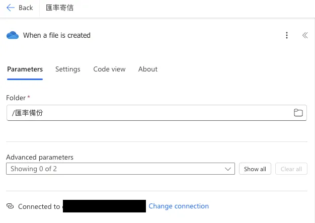Click the Change connection link
Viewport: 315px width, 223px height.
point(179,206)
